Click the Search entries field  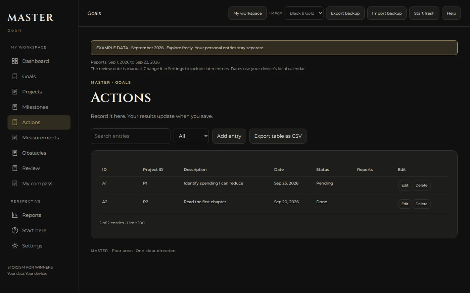click(130, 136)
